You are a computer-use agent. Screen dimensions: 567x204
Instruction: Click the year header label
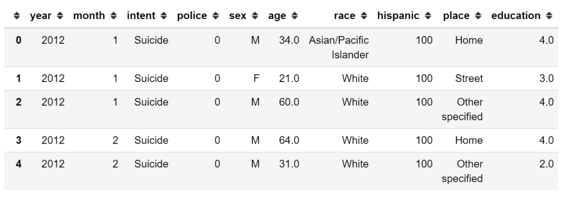tap(41, 16)
